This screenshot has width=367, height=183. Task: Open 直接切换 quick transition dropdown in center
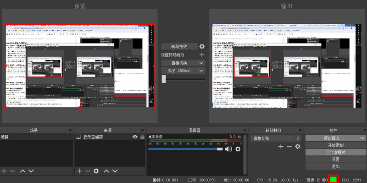(x=183, y=63)
